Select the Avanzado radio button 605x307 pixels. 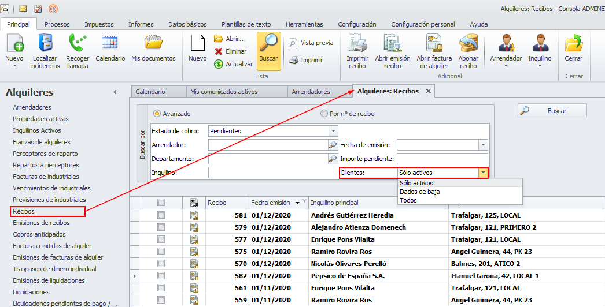click(x=157, y=114)
